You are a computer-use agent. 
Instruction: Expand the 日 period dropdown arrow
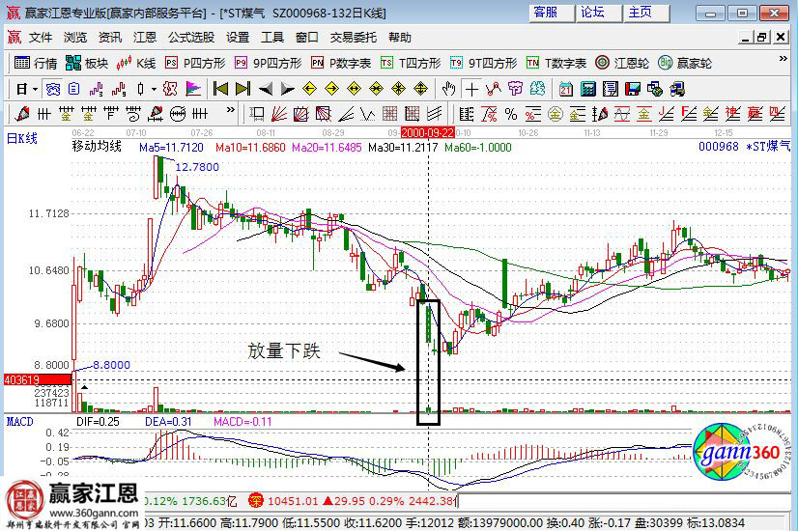click(34, 89)
